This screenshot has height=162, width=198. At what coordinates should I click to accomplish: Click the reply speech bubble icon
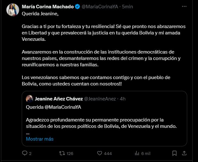coord(25,153)
